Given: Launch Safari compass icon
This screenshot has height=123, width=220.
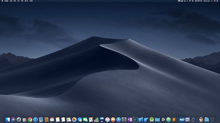Looking at the screenshot, I should (x=35, y=120).
